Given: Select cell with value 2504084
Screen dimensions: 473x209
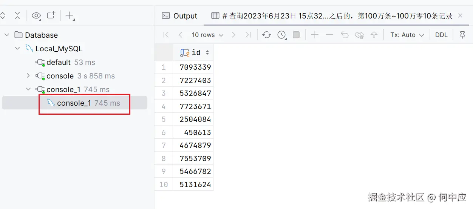Looking at the screenshot, I should click(193, 119).
